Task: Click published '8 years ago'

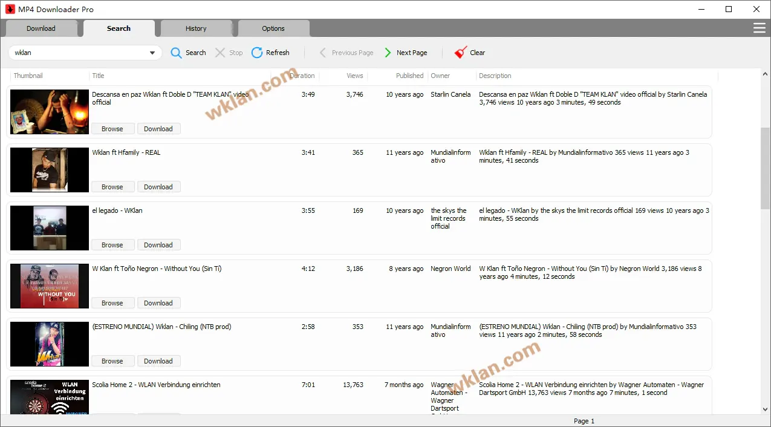Action: [406, 269]
